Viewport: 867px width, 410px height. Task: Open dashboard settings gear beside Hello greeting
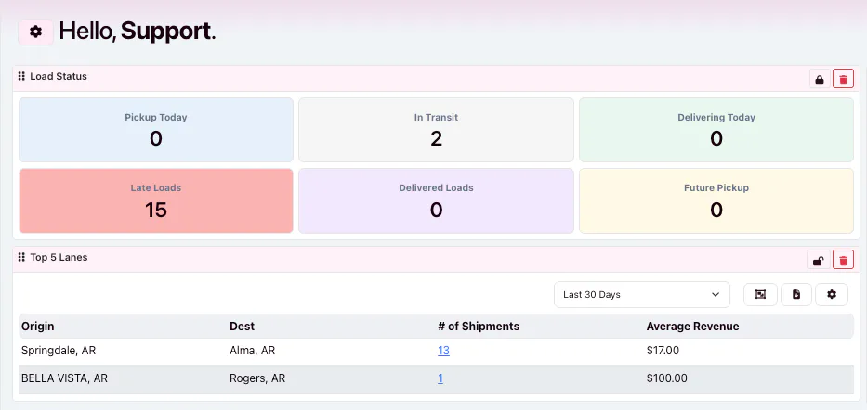click(36, 32)
